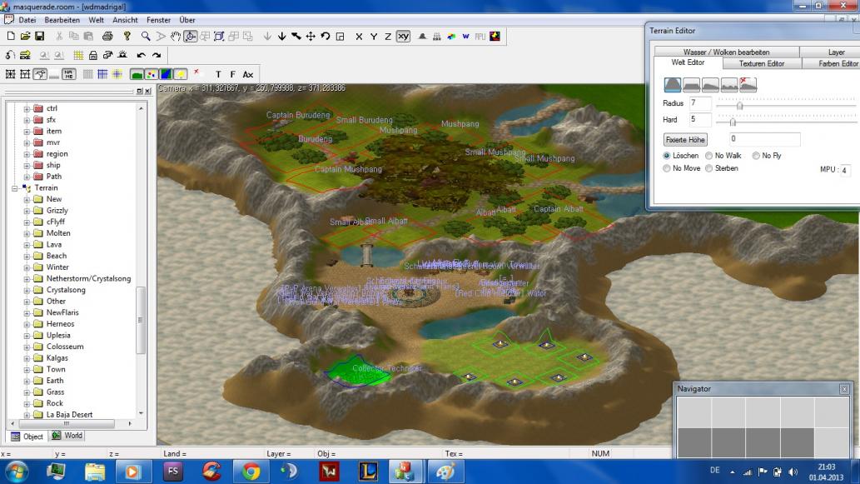The image size is (860, 484).
Task: Click the Save disk icon in toolbar
Action: (x=39, y=37)
